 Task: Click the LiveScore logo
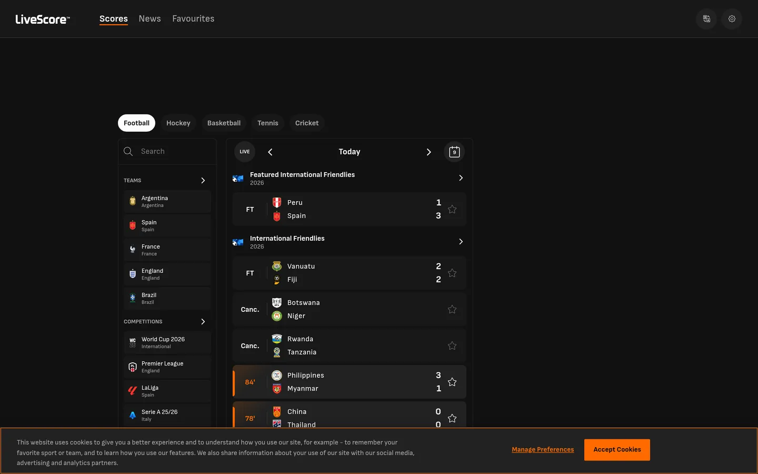tap(43, 19)
